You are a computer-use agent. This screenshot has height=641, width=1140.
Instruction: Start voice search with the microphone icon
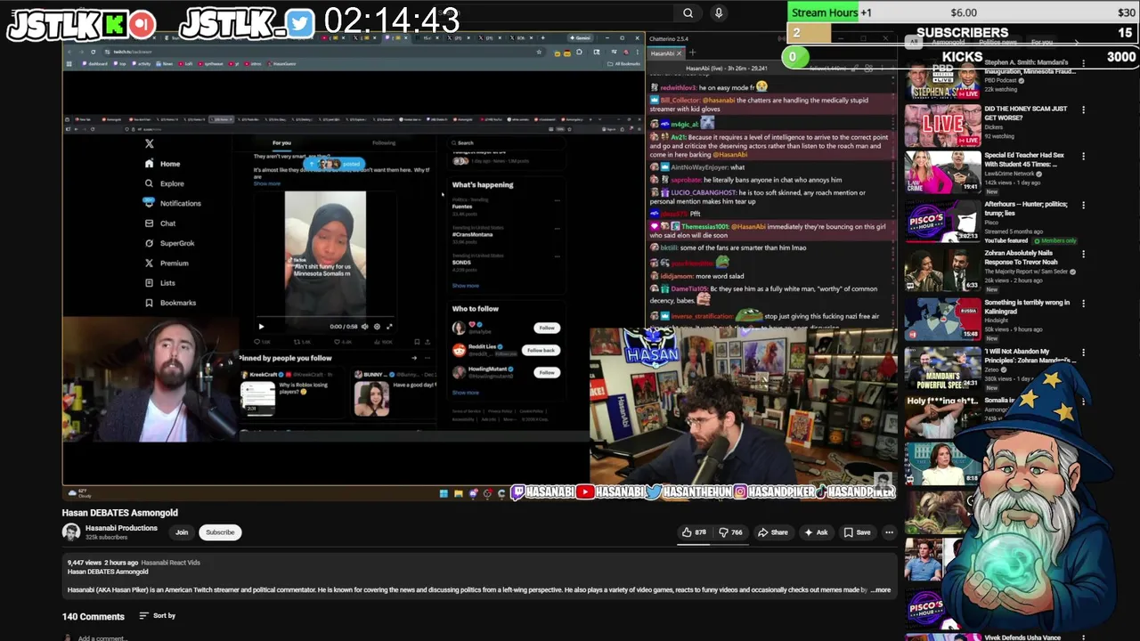click(x=719, y=12)
